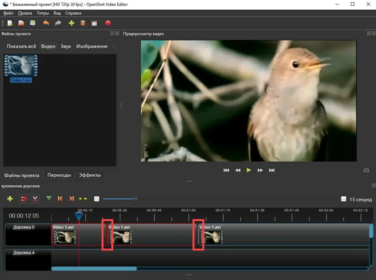Add a new track with green plus
376x280 pixels.
point(10,199)
